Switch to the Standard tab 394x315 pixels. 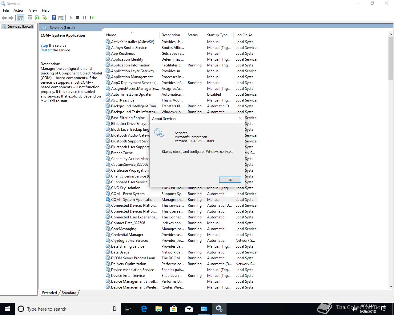(x=69, y=293)
